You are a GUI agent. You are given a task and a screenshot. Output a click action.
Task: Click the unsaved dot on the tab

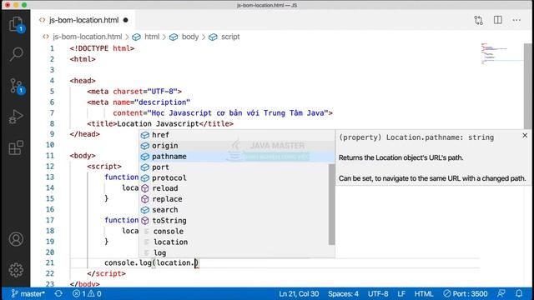coord(125,20)
